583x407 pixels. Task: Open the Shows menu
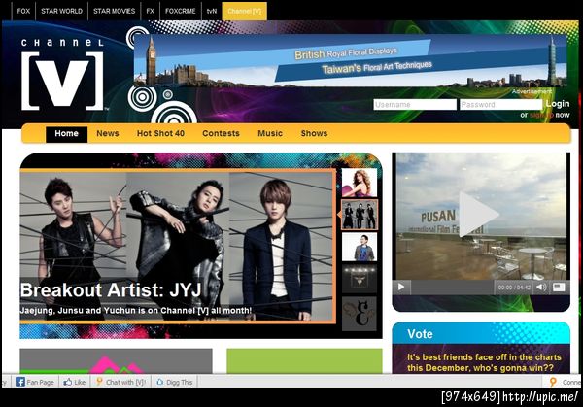pos(314,133)
